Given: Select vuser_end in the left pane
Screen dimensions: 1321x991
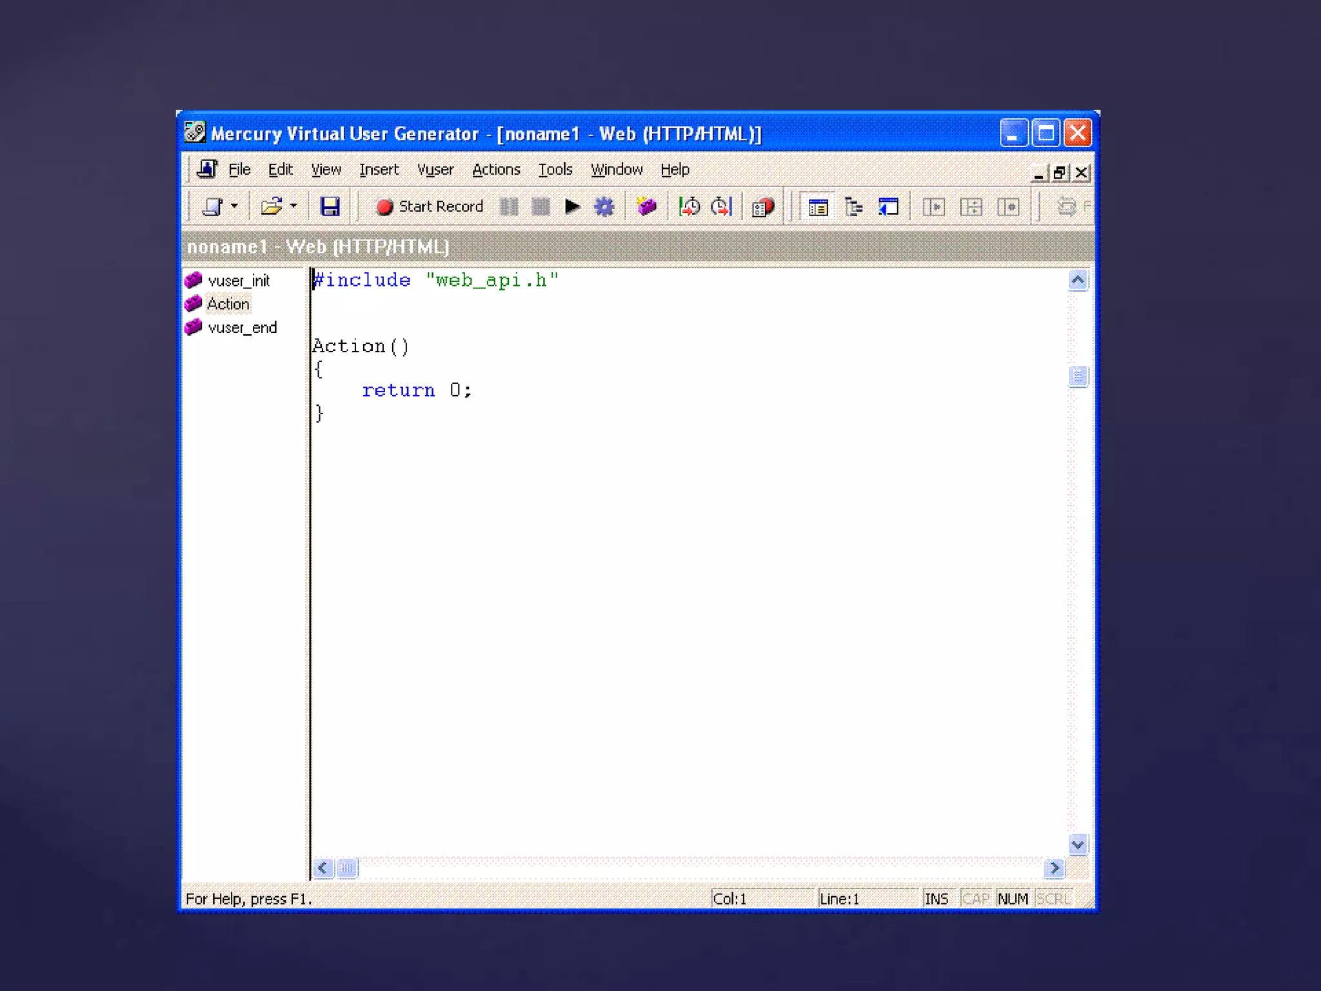Looking at the screenshot, I should click(x=242, y=328).
